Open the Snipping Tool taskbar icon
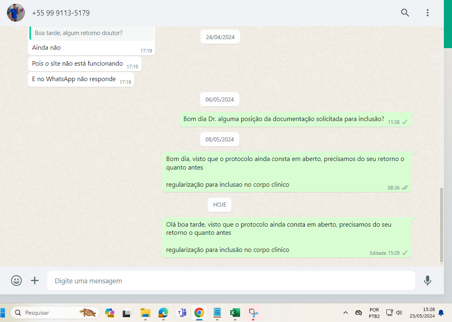The width and height of the screenshot is (452, 322). (254, 313)
